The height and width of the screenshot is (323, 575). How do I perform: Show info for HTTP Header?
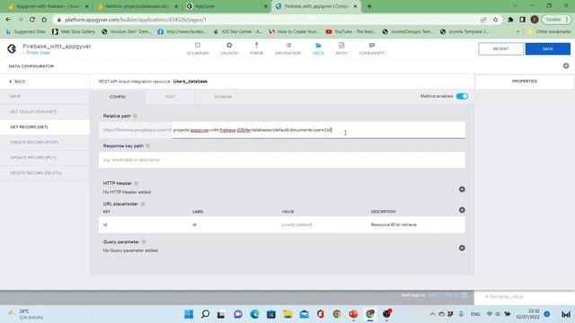click(136, 183)
